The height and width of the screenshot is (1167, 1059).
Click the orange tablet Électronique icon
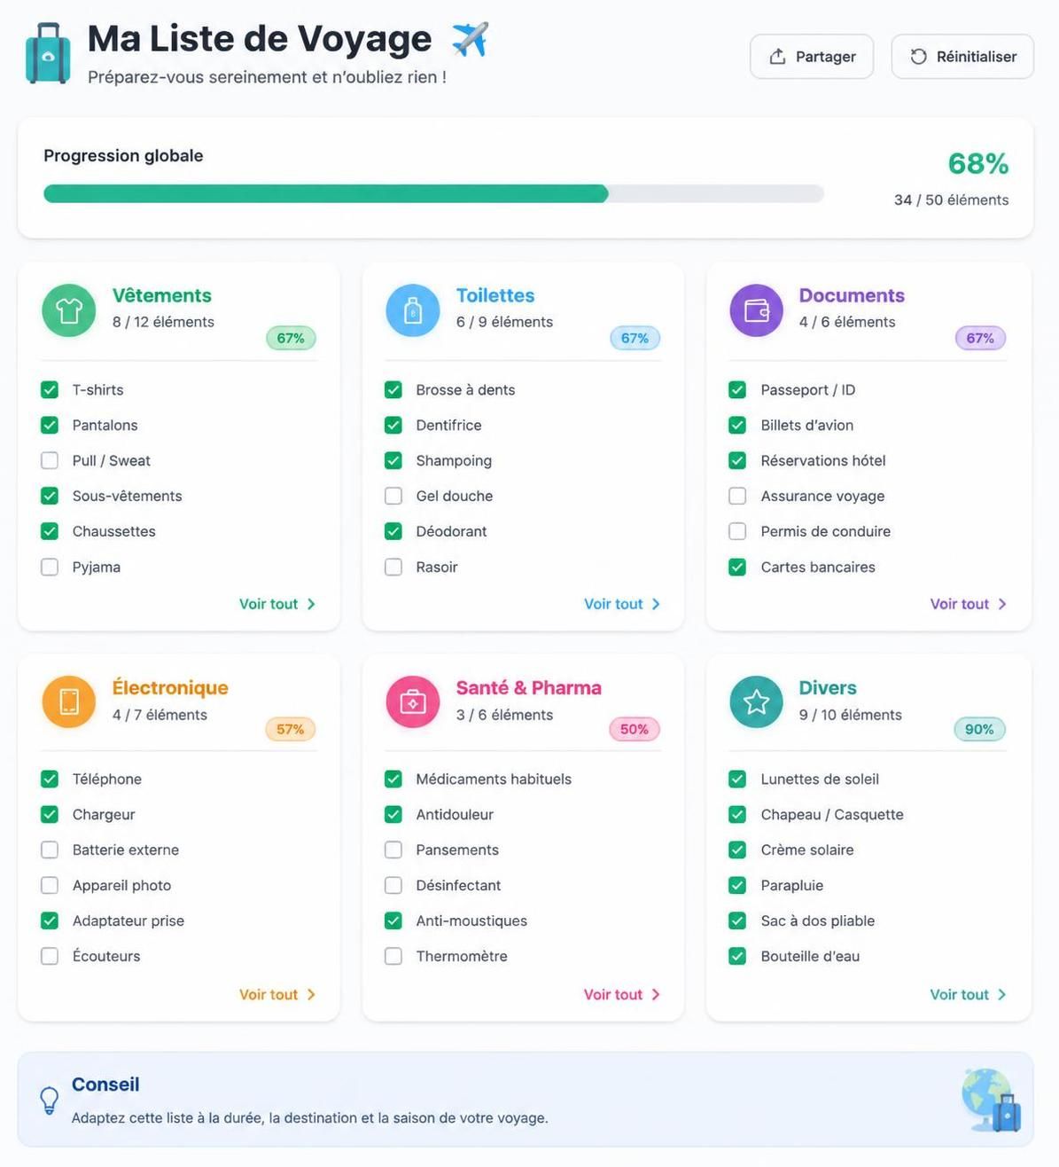(x=69, y=701)
